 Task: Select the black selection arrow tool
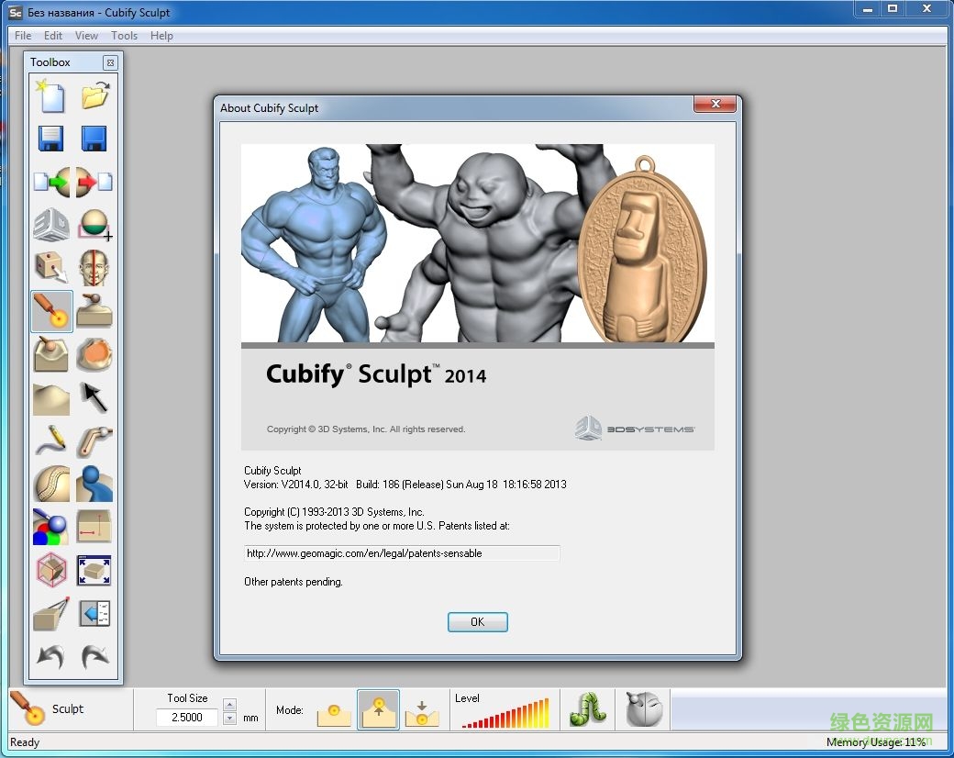[x=94, y=397]
